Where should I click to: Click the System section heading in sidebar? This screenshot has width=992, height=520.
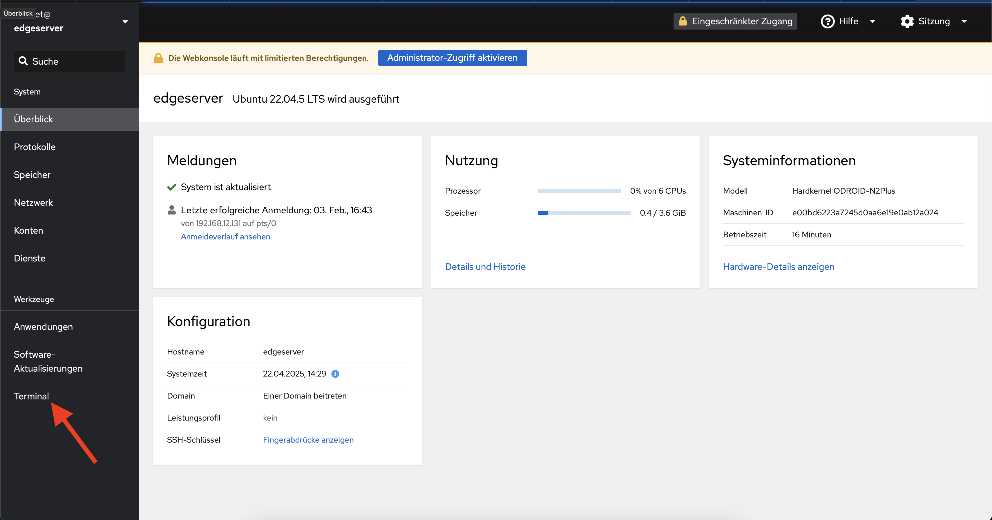click(27, 92)
